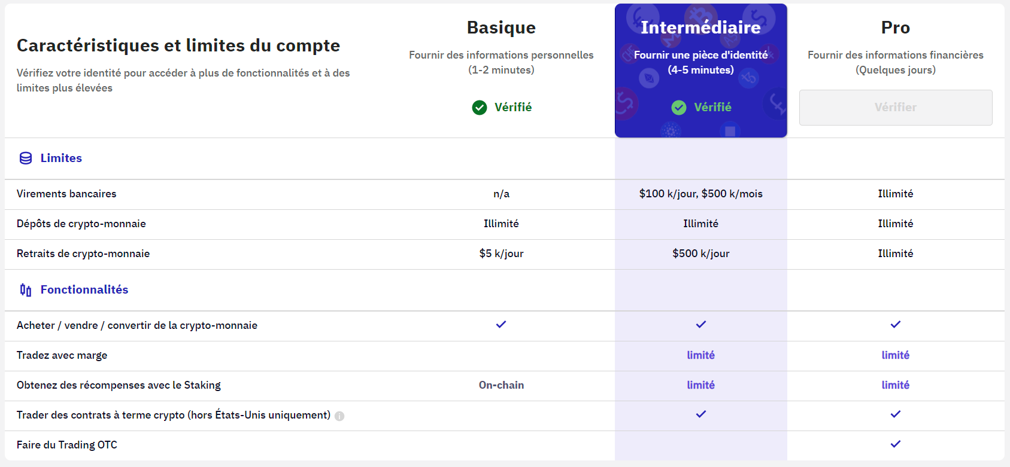Click the 'Vérifié' text under Intermédiaire

pos(712,108)
